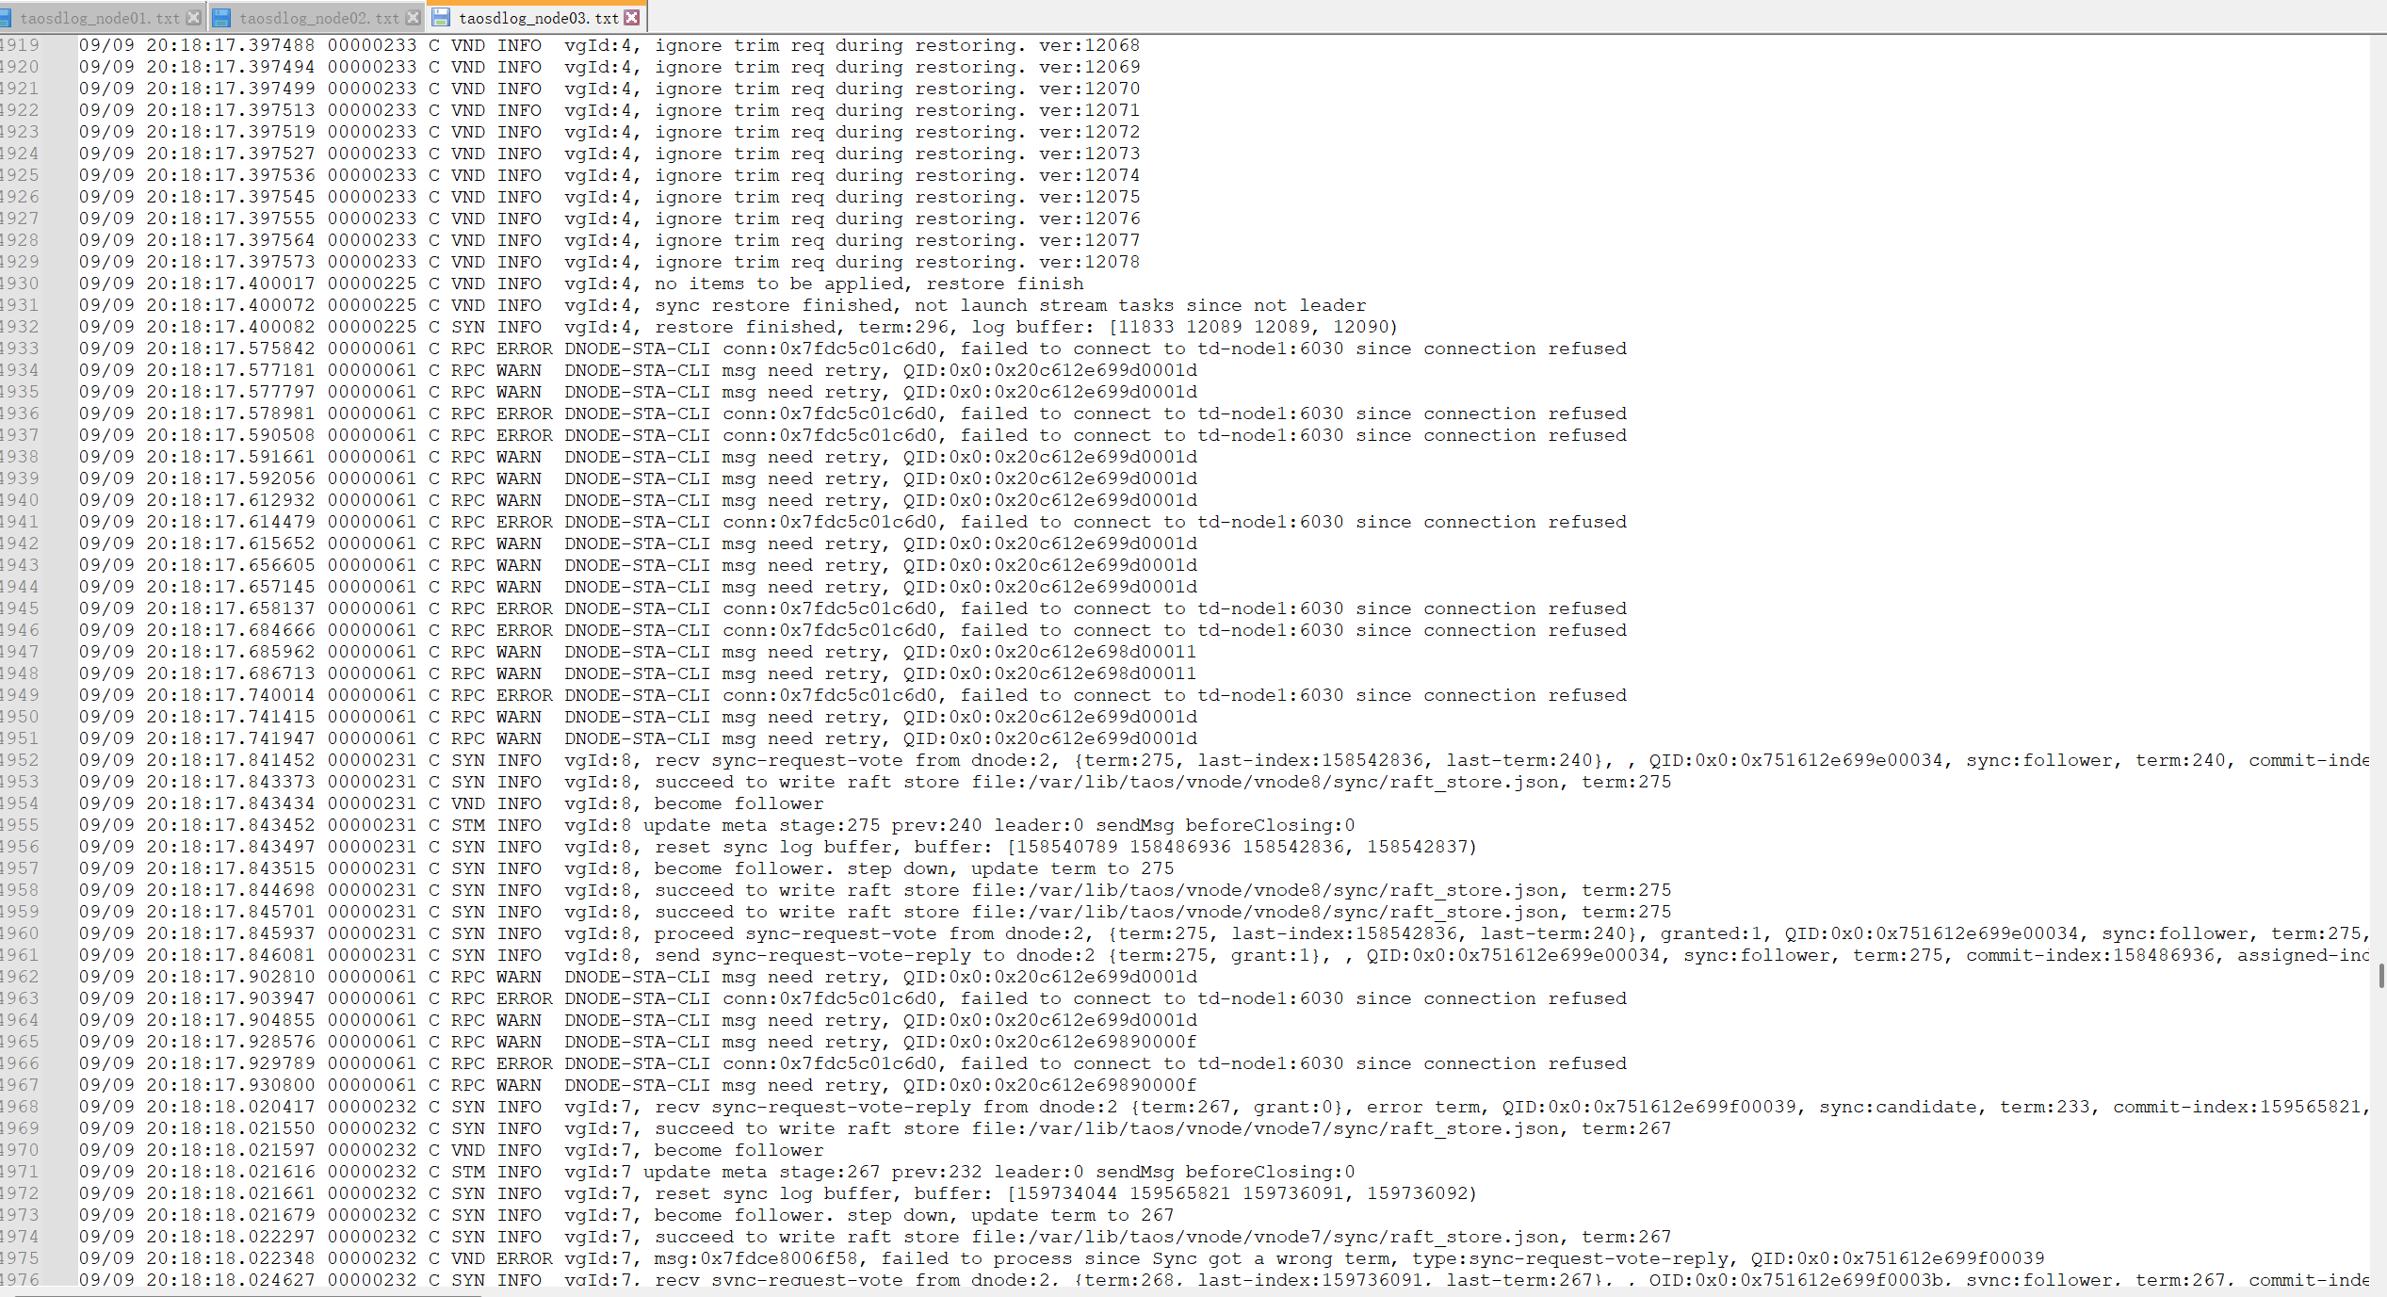2387x1297 pixels.
Task: Close the taosdlog_node01.txt tab
Action: click(194, 16)
